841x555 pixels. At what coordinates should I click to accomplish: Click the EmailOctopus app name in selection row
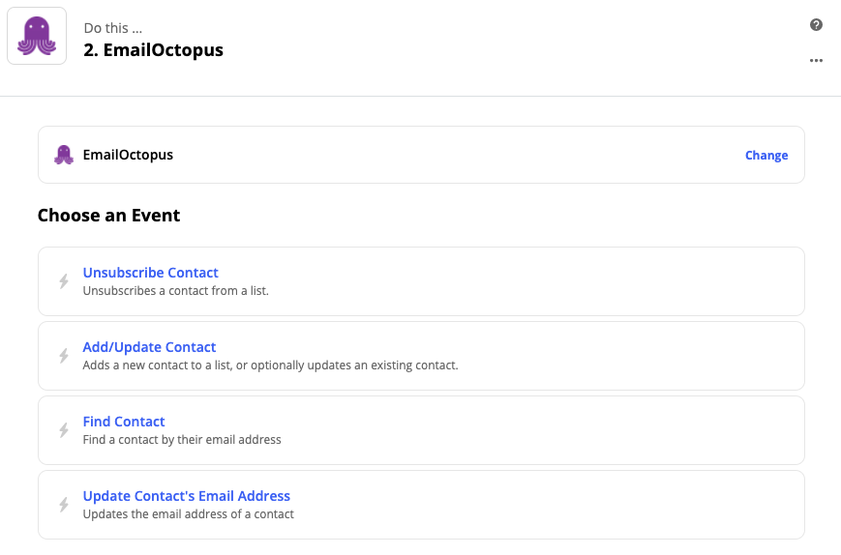point(128,155)
